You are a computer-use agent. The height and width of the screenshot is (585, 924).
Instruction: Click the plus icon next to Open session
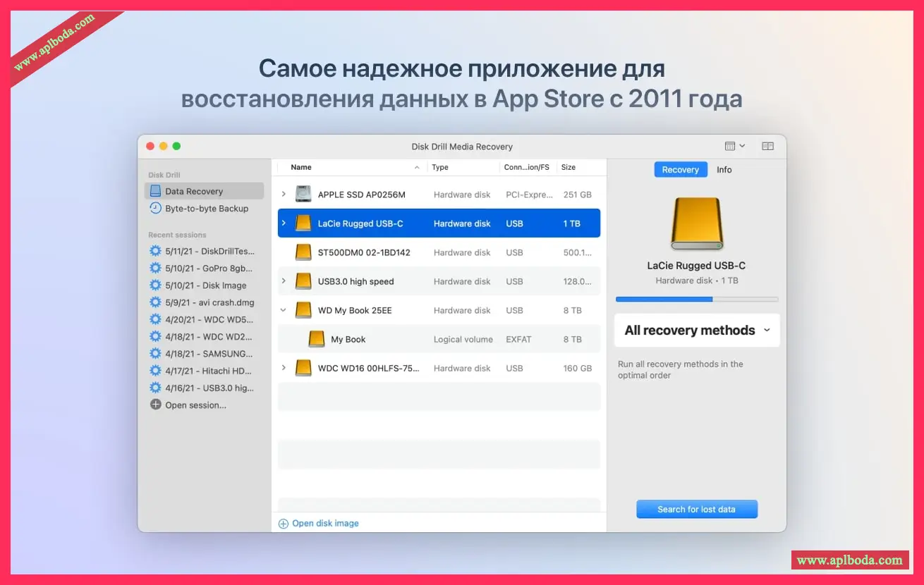[x=156, y=405]
